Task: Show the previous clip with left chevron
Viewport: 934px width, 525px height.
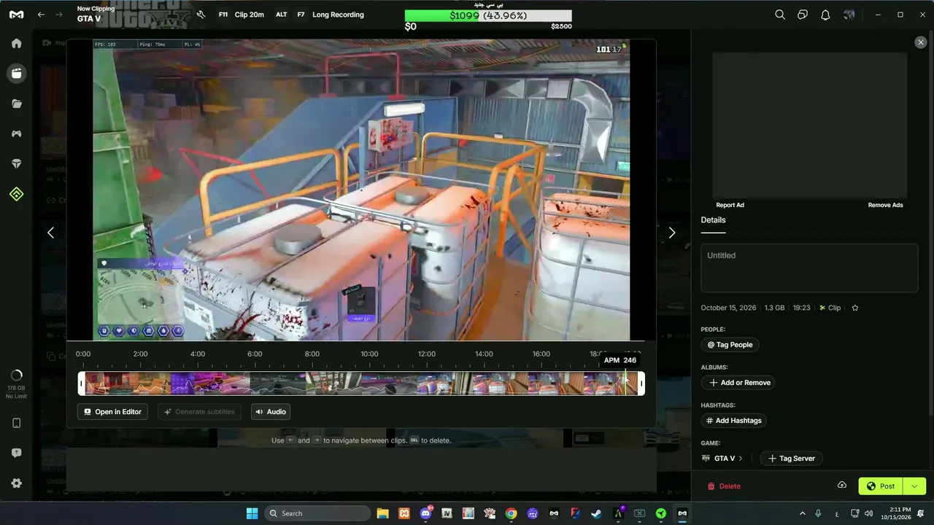Action: [50, 233]
